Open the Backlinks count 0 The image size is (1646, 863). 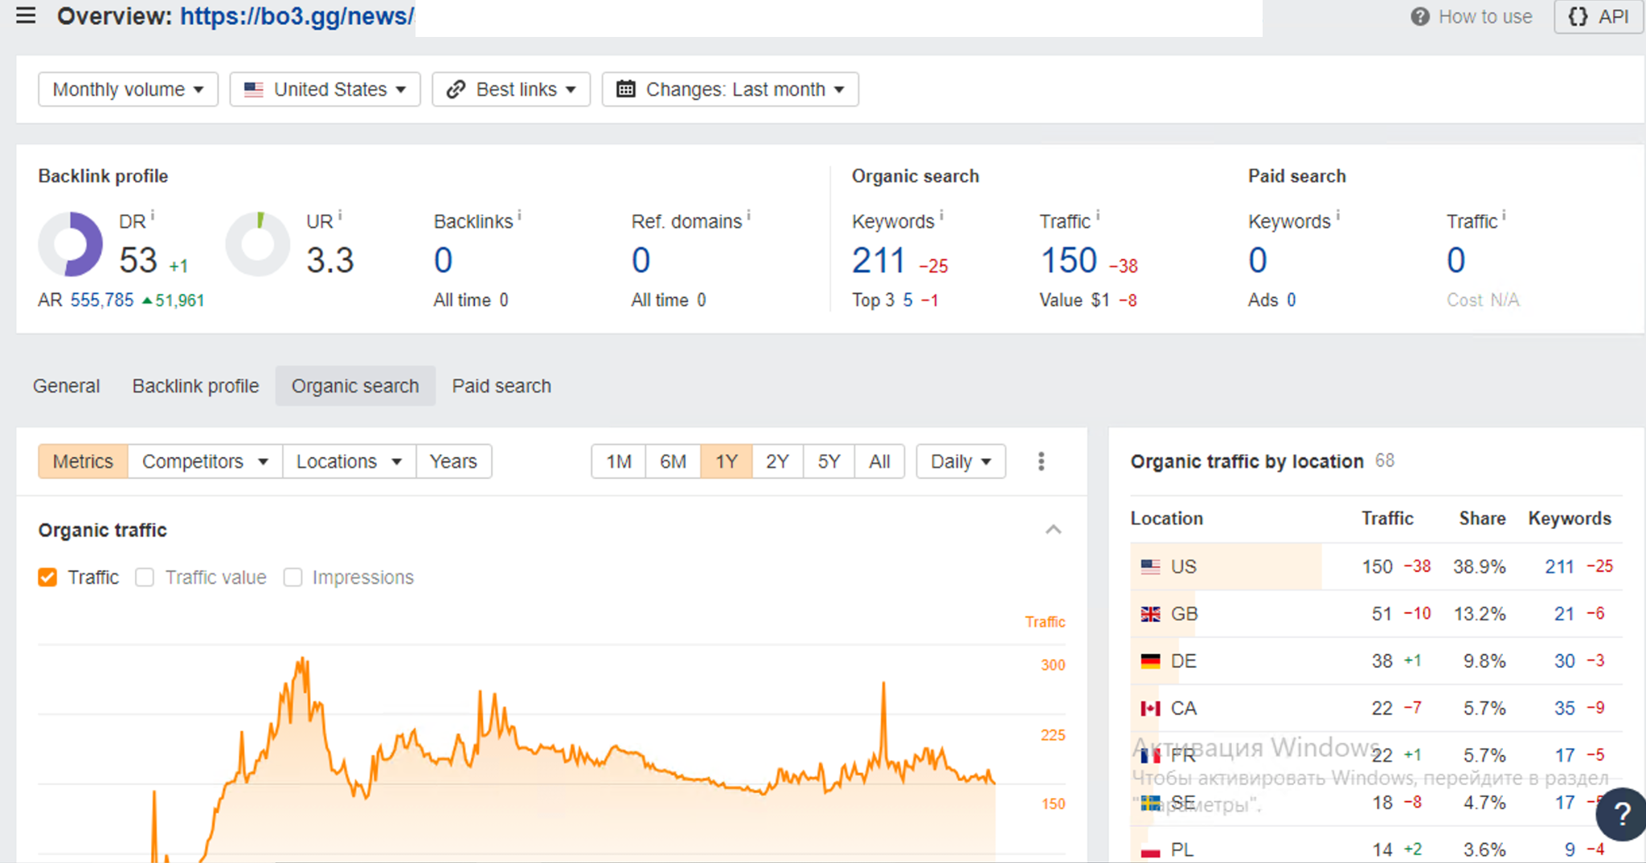click(443, 260)
